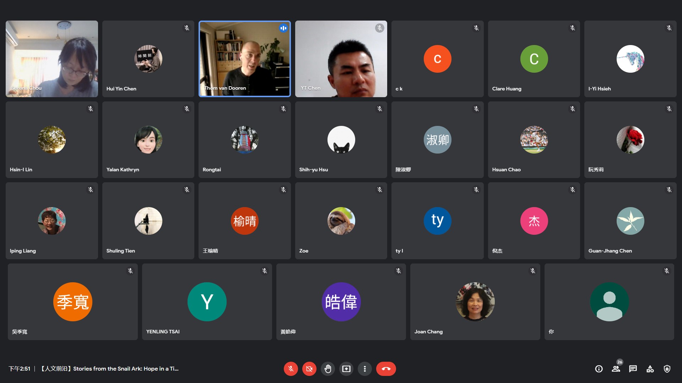The image size is (682, 383).
Task: Click the speaking indicator on Thom van Dooren tile
Action: click(283, 28)
